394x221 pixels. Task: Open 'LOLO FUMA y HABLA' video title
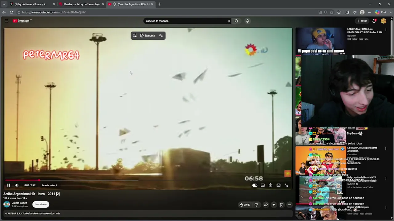[365, 31]
